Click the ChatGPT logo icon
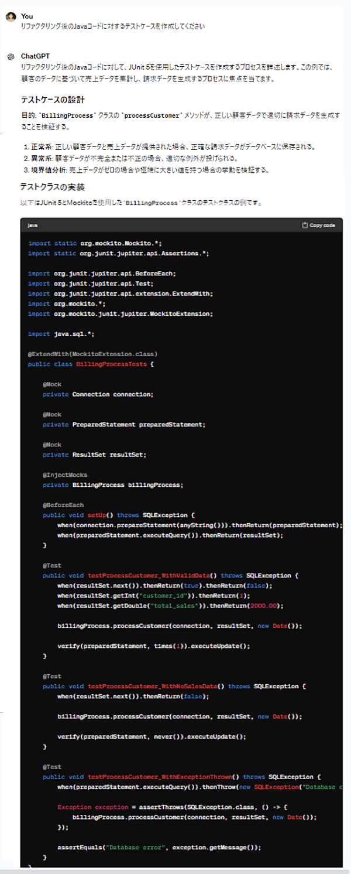This screenshot has height=874, width=351. pos(10,57)
